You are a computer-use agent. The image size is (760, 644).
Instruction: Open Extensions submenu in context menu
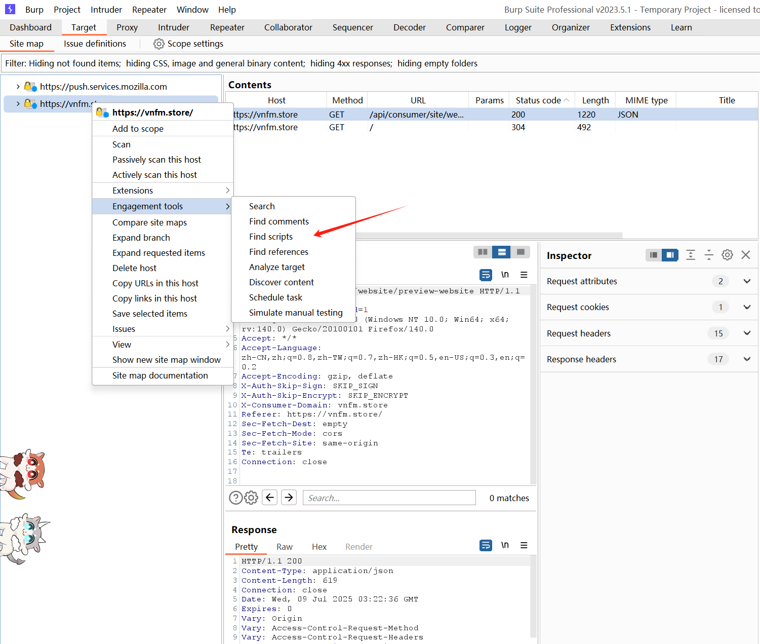pos(163,191)
